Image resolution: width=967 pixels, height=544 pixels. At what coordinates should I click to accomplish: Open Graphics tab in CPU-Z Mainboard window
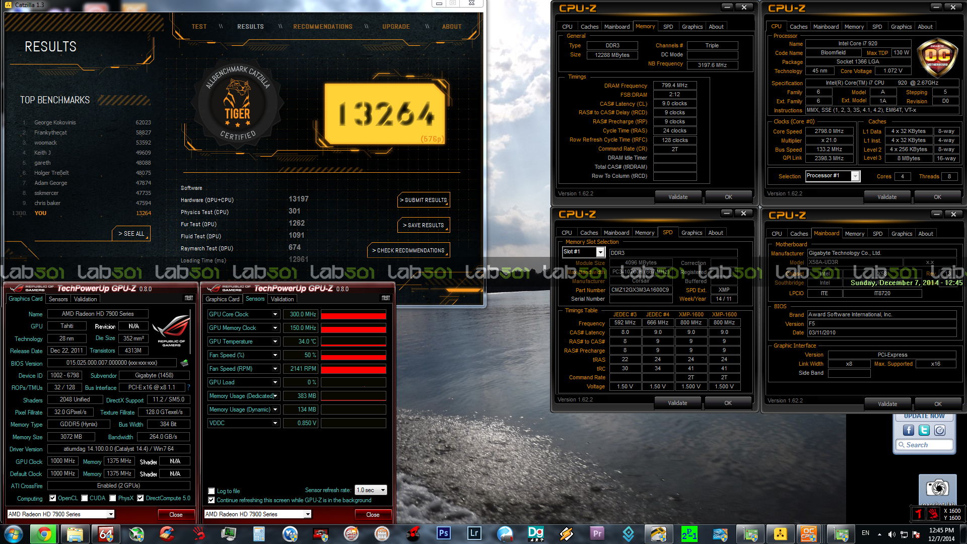[902, 234]
